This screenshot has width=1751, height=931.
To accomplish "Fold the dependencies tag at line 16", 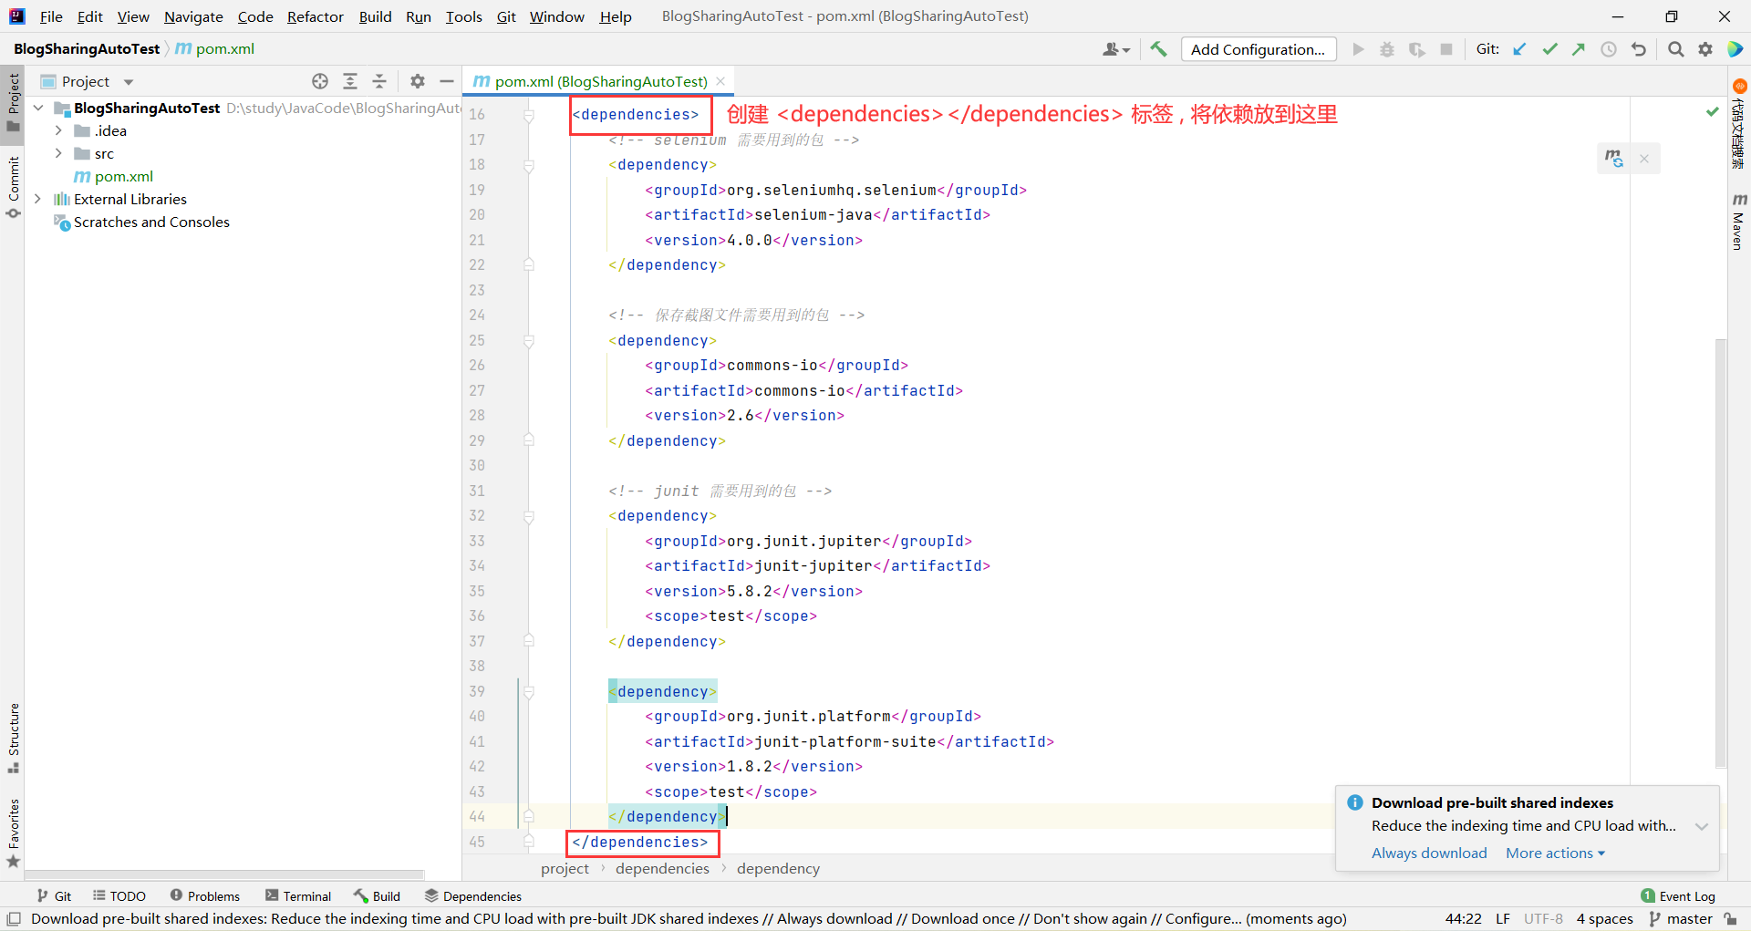I will point(529,115).
